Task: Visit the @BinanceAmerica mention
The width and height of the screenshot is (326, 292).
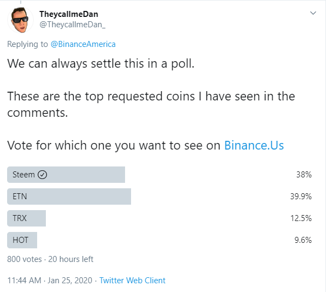Action: pyautogui.click(x=83, y=44)
